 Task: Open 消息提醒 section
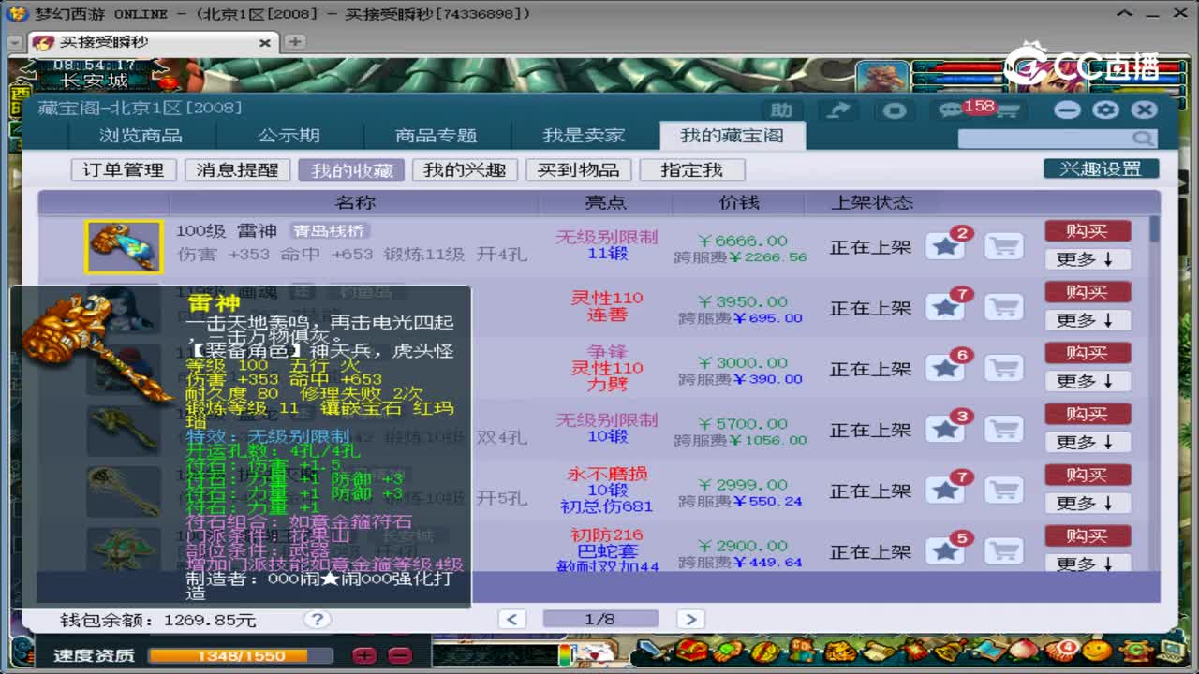tap(237, 169)
